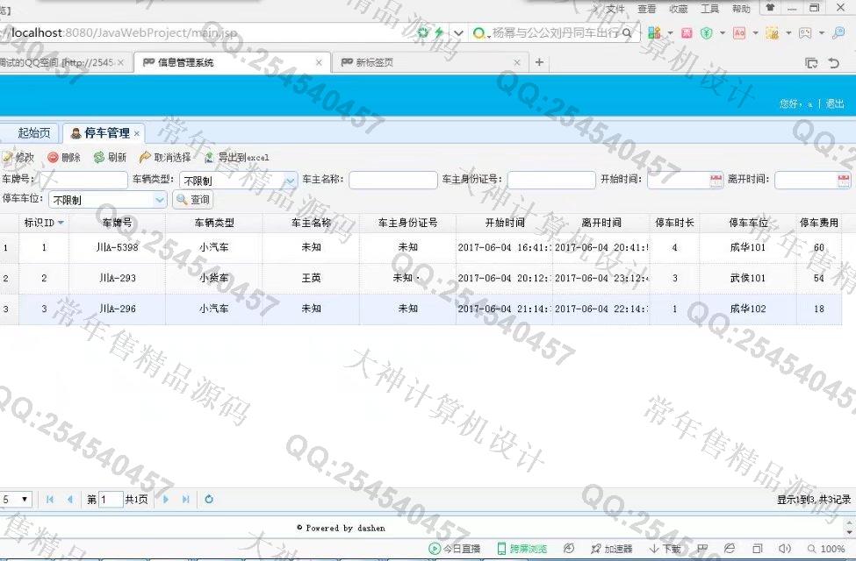Click the green shield icon in browser toolbar
This screenshot has width=856, height=561.
[707, 33]
